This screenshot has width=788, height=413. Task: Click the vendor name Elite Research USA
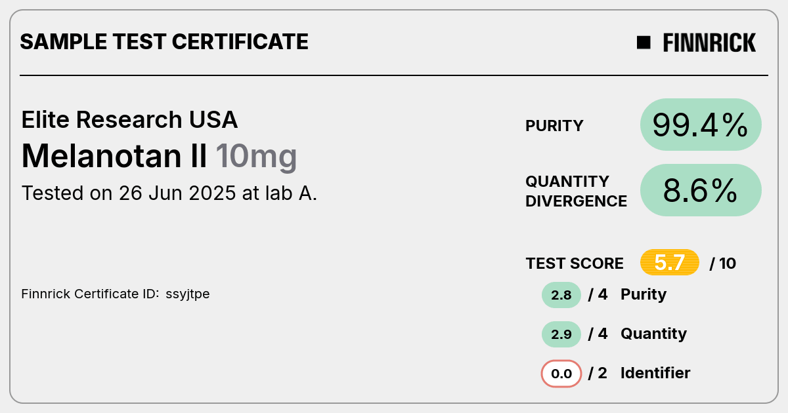[130, 119]
